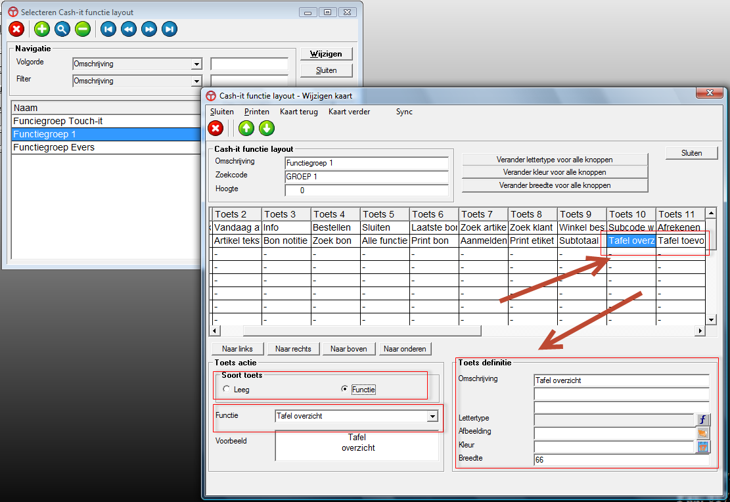The image size is (730, 502).
Task: Click the Kleur input field
Action: [614, 447]
